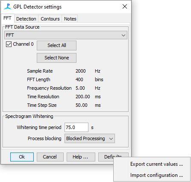Image resolution: width=191 pixels, height=182 pixels.
Task: Choose Import configuration menu item
Action: coord(156,175)
